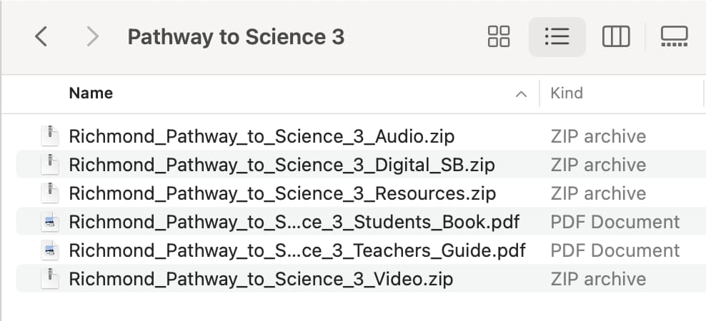Switch to column view
The height and width of the screenshot is (321, 706).
[x=616, y=36]
